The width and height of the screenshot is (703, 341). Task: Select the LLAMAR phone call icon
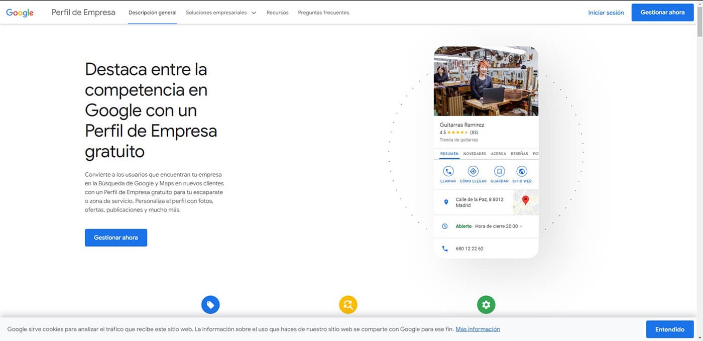click(x=448, y=171)
